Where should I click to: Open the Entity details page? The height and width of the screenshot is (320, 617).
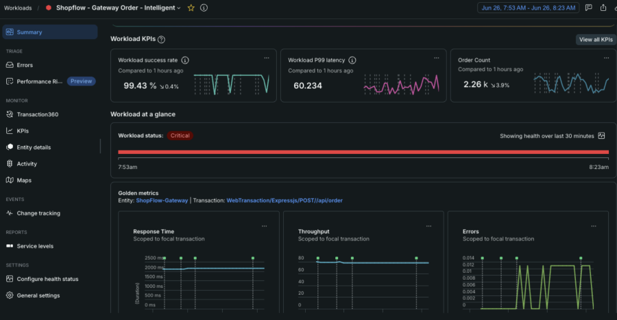[x=34, y=147]
